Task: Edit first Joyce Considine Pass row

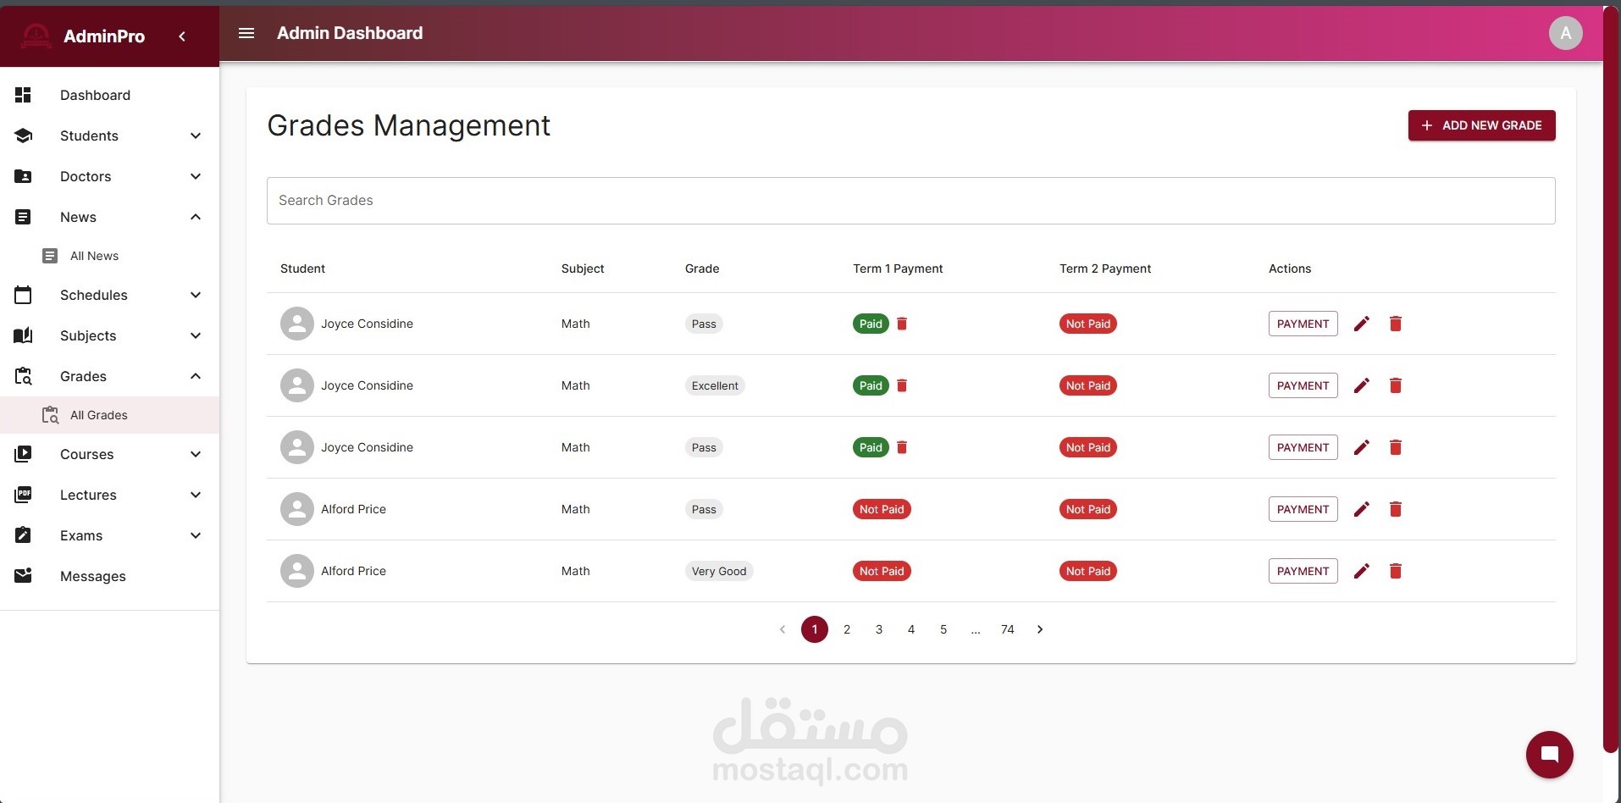Action: (1362, 324)
